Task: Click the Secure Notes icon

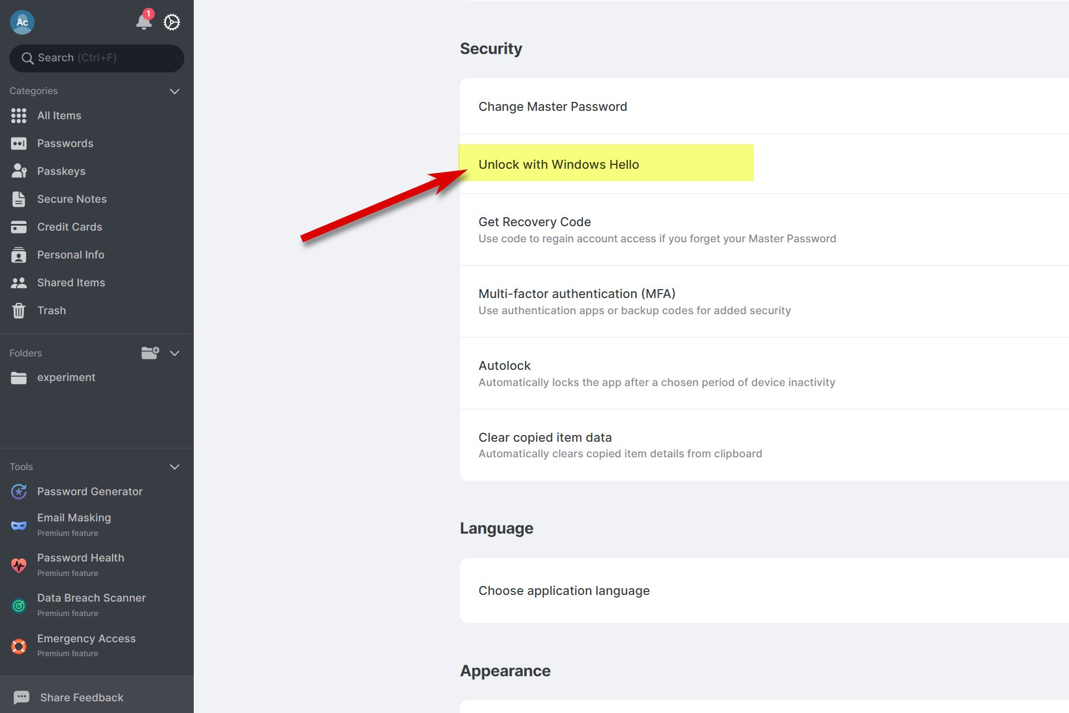Action: (19, 199)
